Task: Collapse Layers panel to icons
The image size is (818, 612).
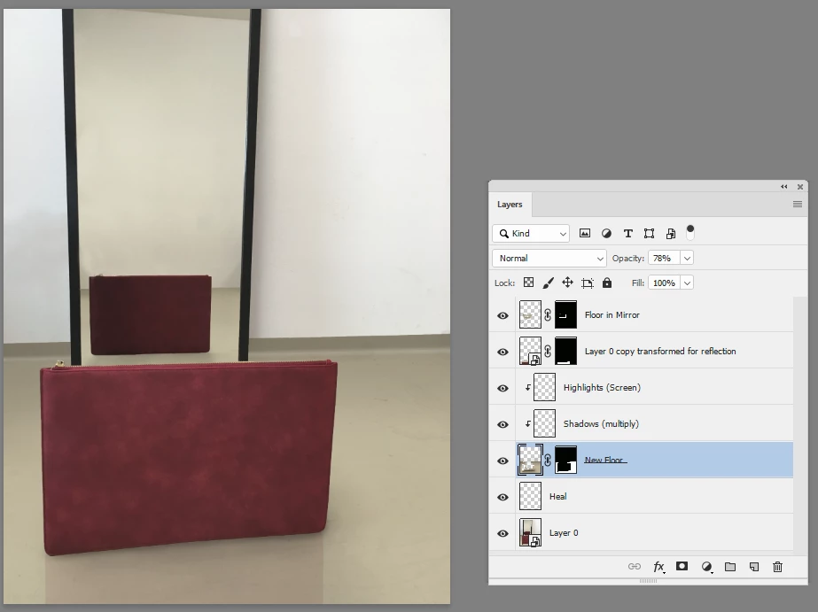Action: pos(783,187)
